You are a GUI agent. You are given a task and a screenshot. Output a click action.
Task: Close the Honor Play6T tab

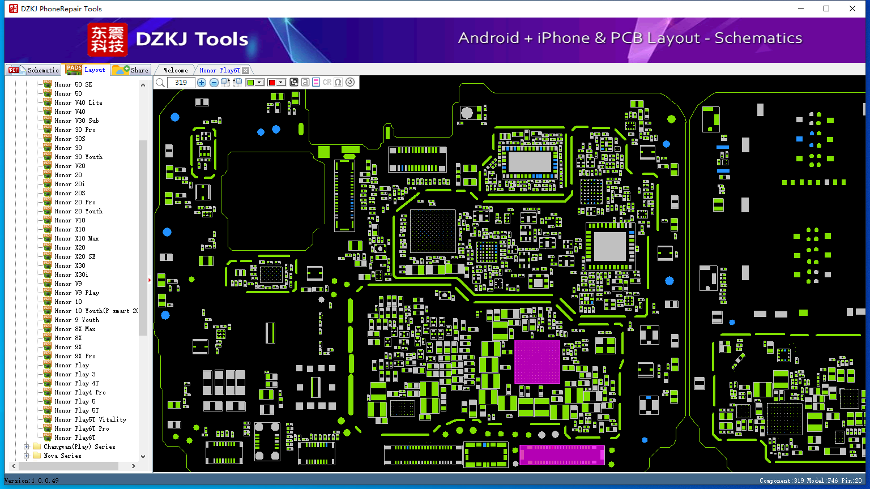245,71
